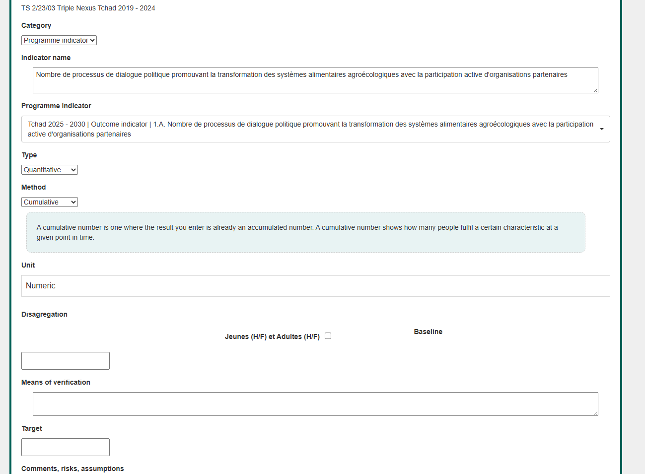Click the Means of verification resize handle
Image resolution: width=645 pixels, height=474 pixels.
595,413
